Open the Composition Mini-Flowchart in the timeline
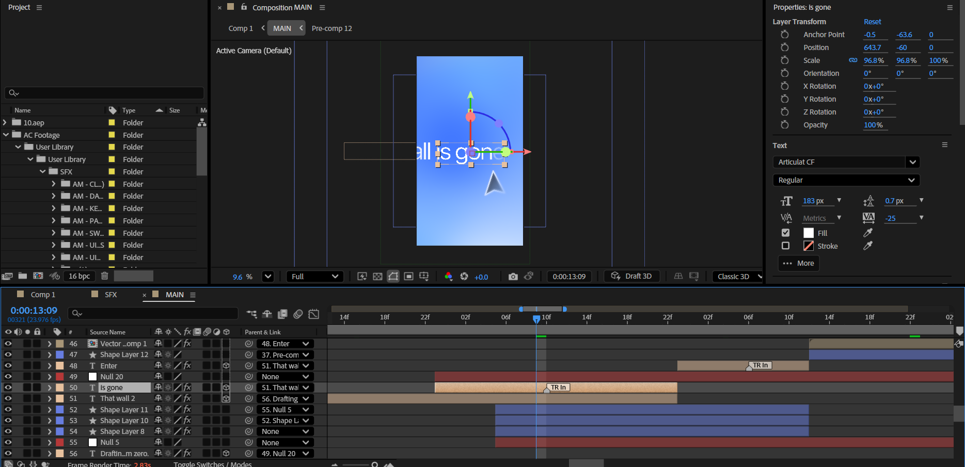This screenshot has height=467, width=965. (251, 314)
